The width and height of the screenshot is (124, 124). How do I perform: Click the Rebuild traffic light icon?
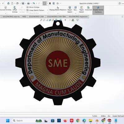[50, 3]
